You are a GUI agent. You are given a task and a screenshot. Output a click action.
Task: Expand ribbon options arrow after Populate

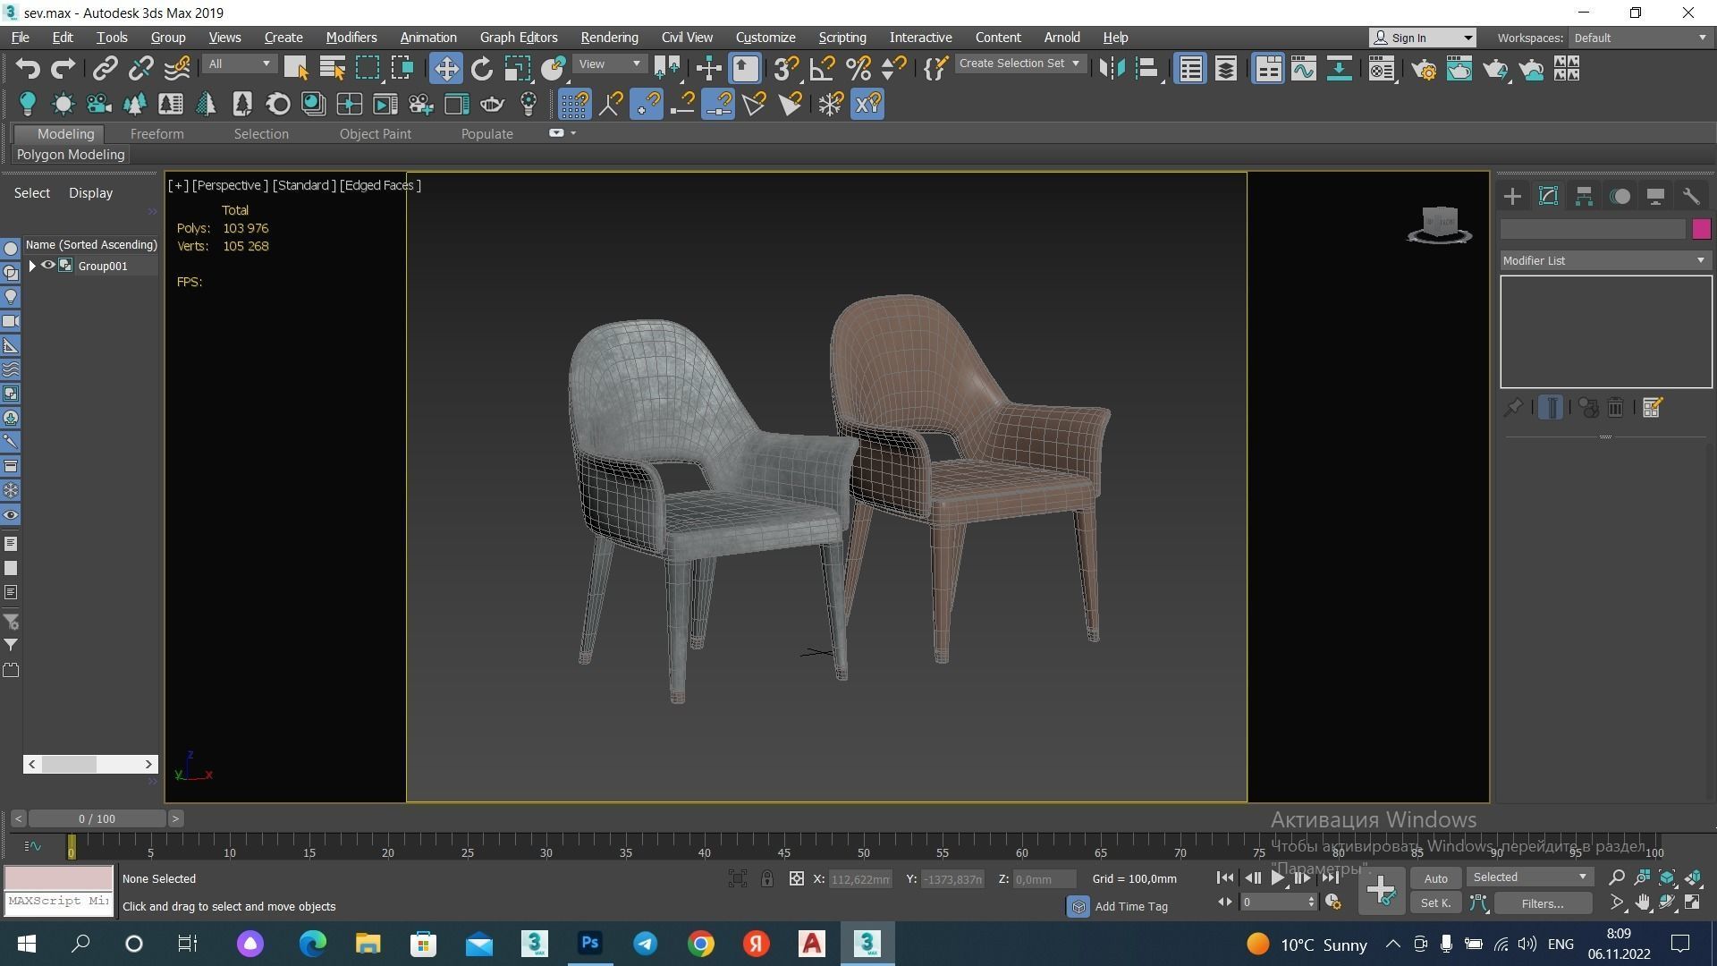(573, 133)
